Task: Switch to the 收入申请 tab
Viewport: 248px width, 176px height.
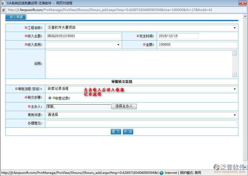Action: click(16, 17)
